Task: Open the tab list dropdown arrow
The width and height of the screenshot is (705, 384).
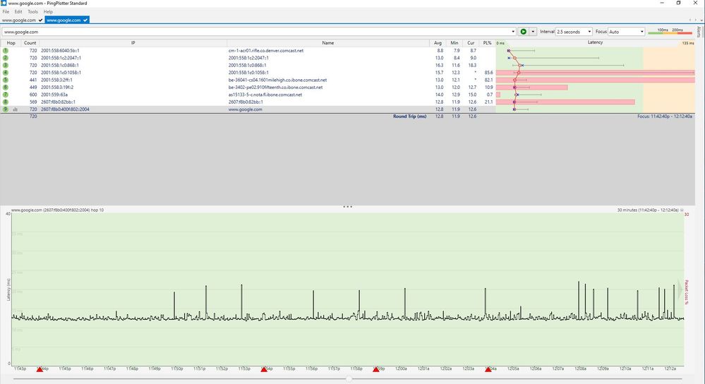Action: point(701,20)
